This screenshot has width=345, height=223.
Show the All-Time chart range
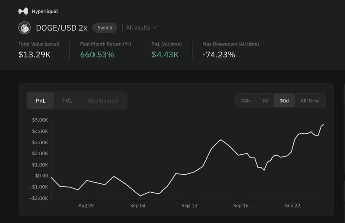pos(310,101)
